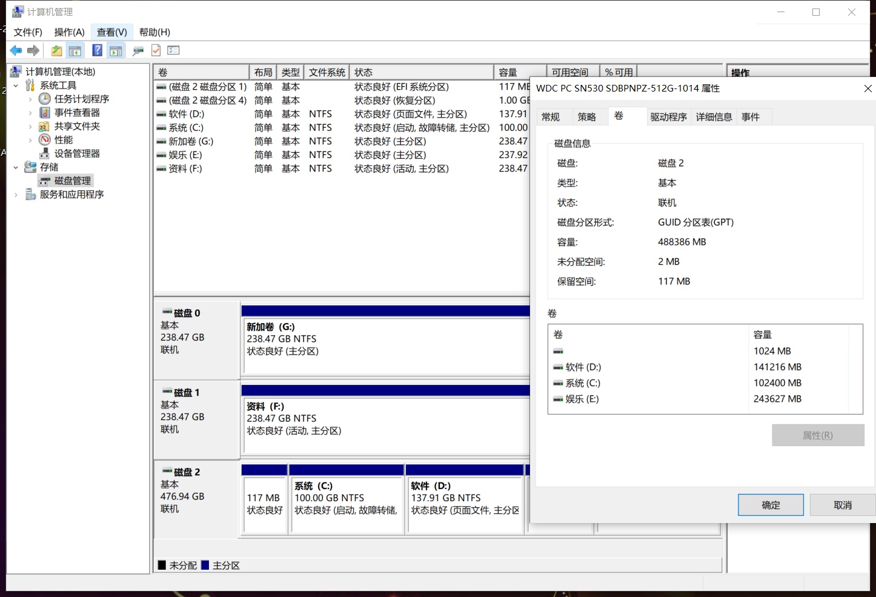The width and height of the screenshot is (876, 597).
Task: Click the disk rescan/connect toolbar icon
Action: point(138,51)
